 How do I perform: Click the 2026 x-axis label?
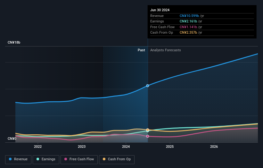tap(214, 147)
